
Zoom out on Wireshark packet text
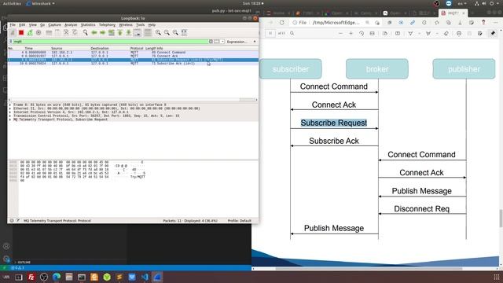coord(167,32)
